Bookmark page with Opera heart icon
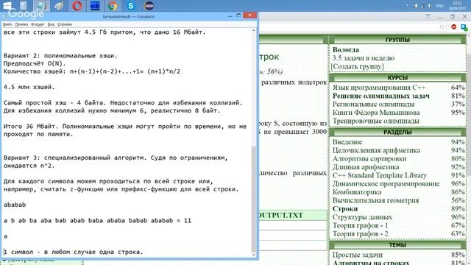 coord(442,27)
